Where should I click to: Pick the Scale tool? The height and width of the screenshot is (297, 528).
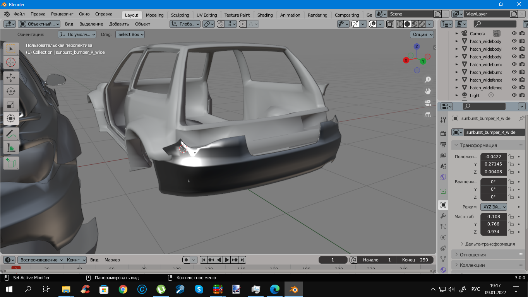(11, 104)
